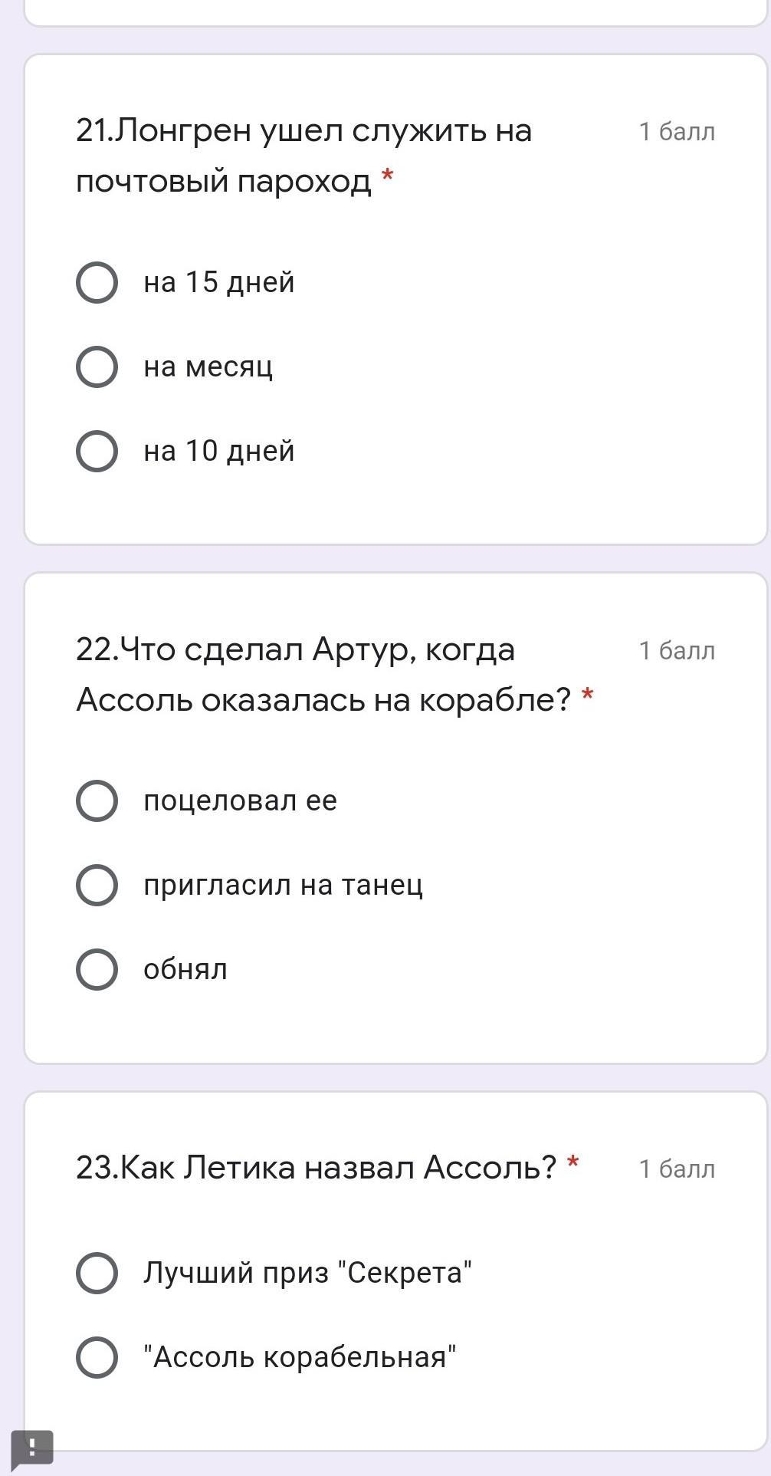
Task: Choose the 'пригласил на танец' option
Action: [x=97, y=885]
